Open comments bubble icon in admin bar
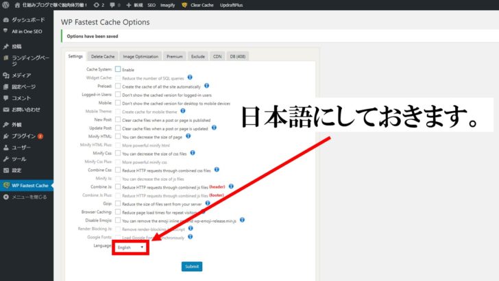This screenshot has height=281, width=499. click(x=112, y=5)
